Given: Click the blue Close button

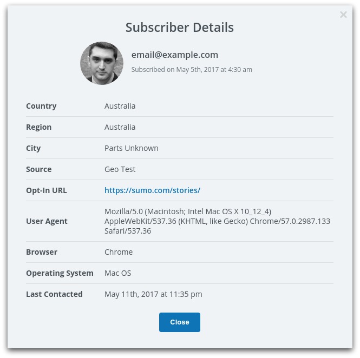Looking at the screenshot, I should click(180, 322).
